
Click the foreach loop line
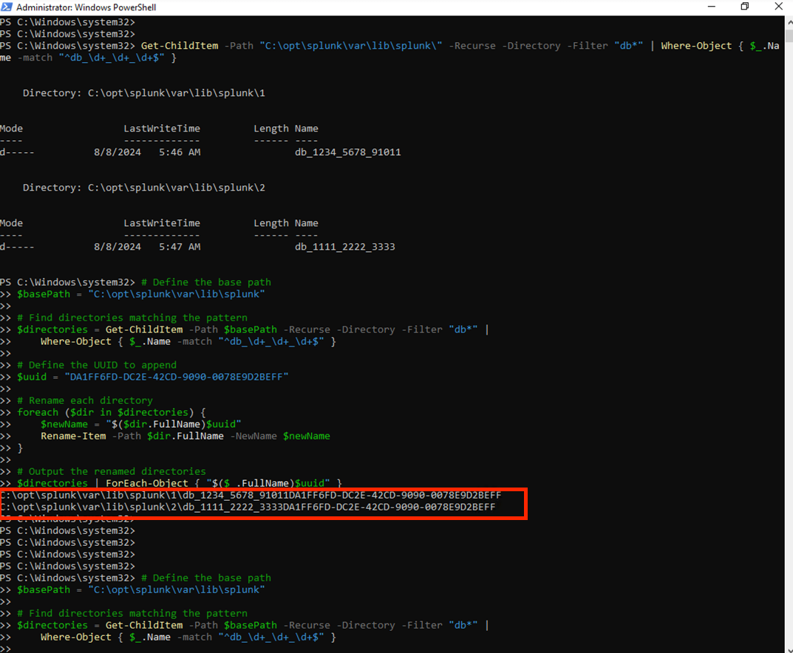[111, 412]
